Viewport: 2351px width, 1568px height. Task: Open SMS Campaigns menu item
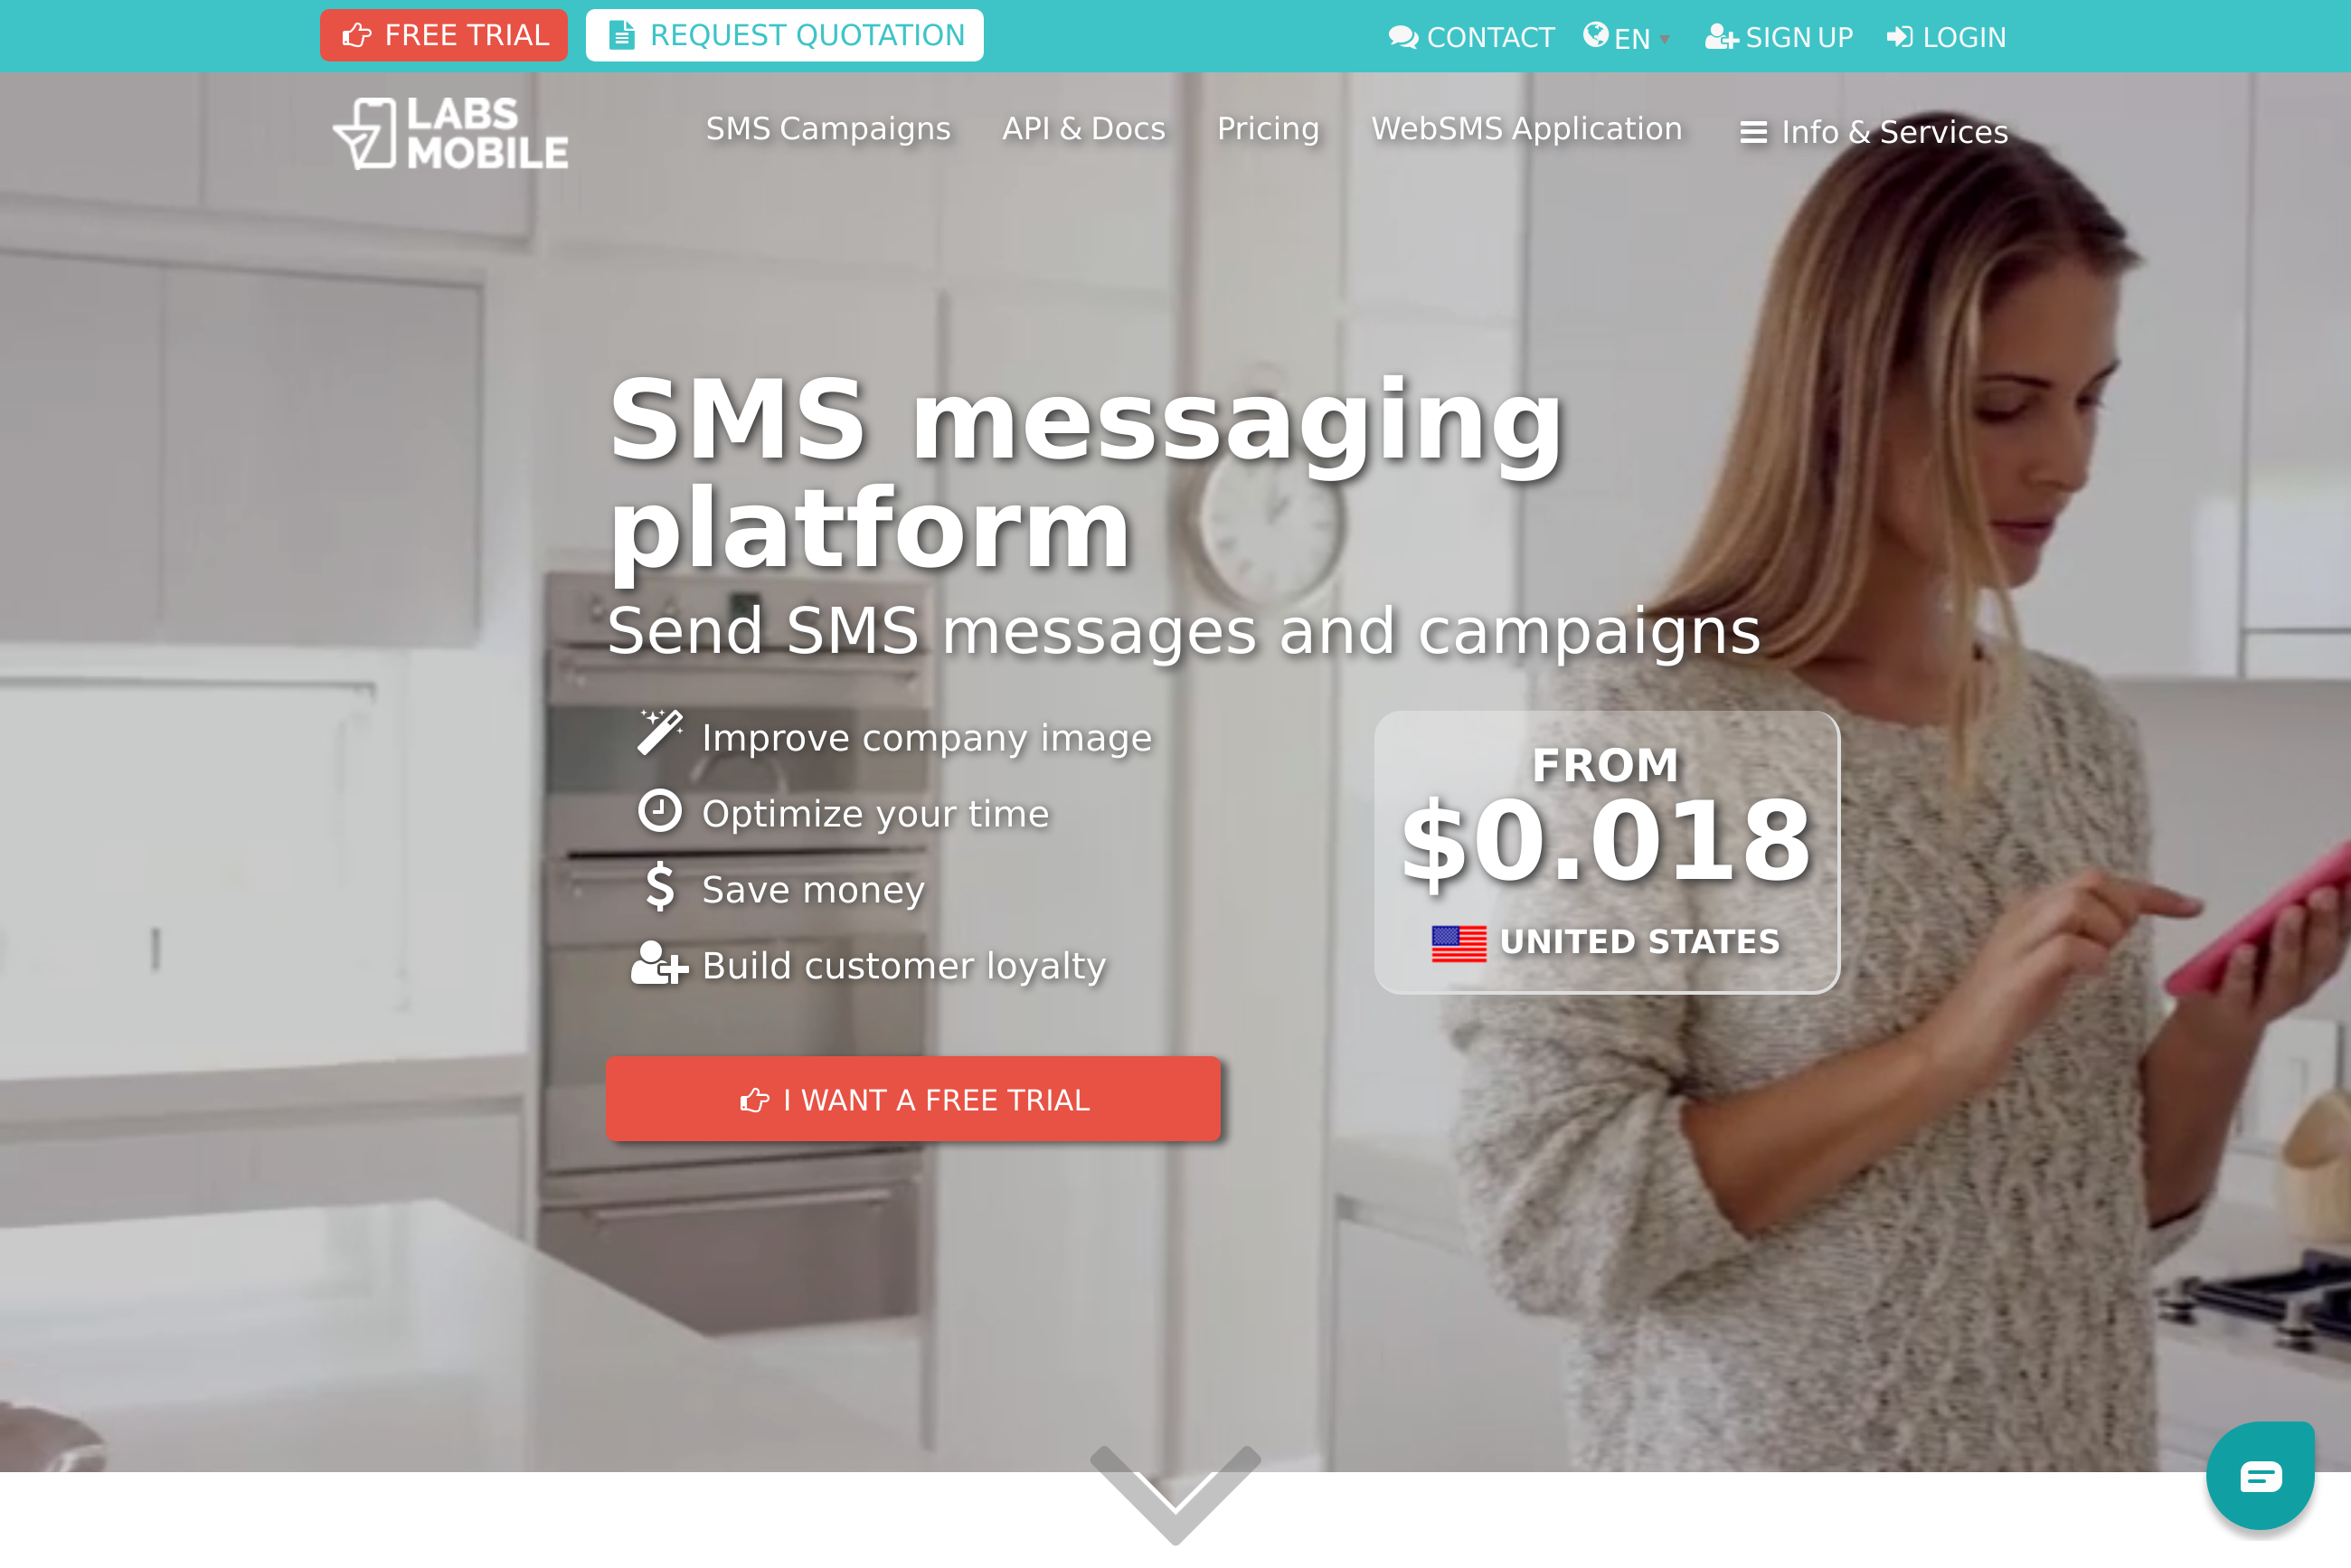(x=828, y=129)
